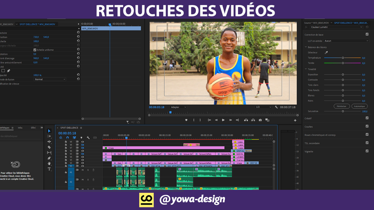Expand hidden panels with double chevron
Screen dimensions: 374x210
click(x=42, y=128)
